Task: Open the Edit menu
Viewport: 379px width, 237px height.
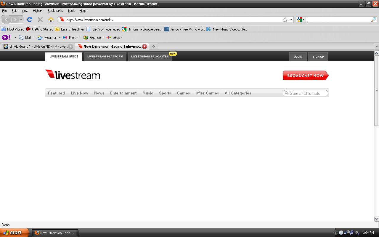Action: coord(14,11)
